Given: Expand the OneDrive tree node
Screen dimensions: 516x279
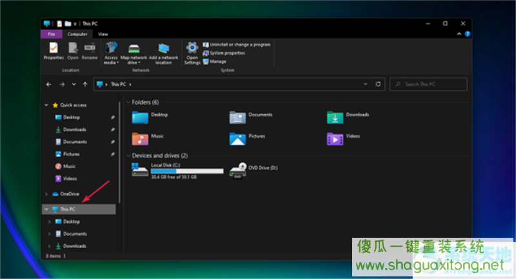Looking at the screenshot, I should point(46,194).
